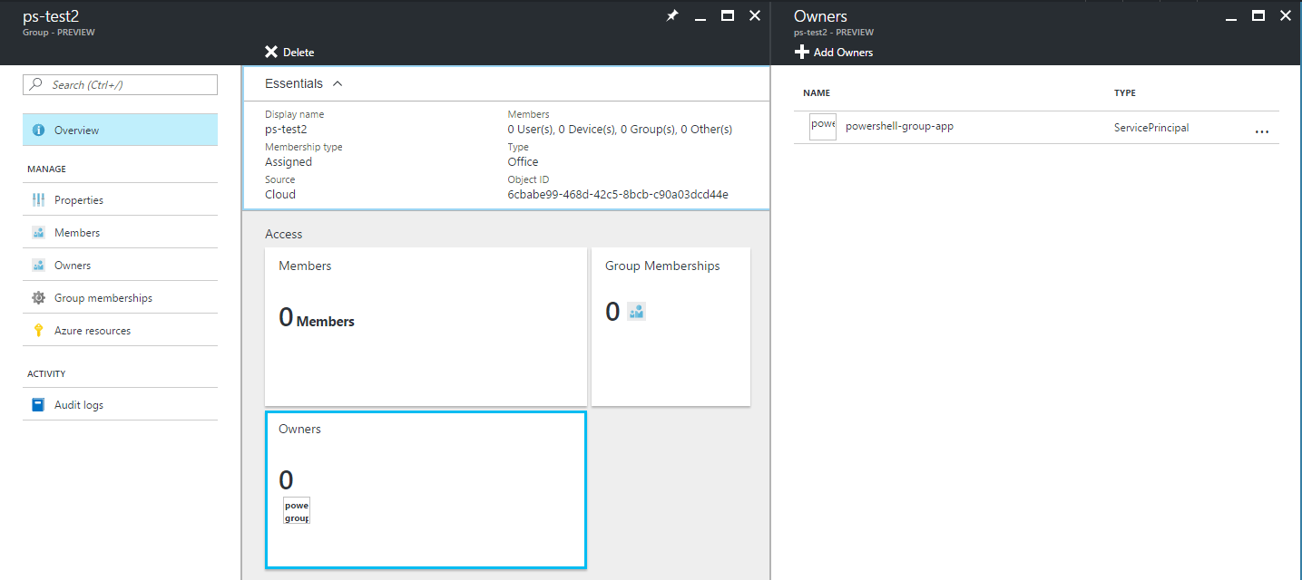The height and width of the screenshot is (580, 1302).
Task: Click the Source value Cloud
Action: coord(280,194)
